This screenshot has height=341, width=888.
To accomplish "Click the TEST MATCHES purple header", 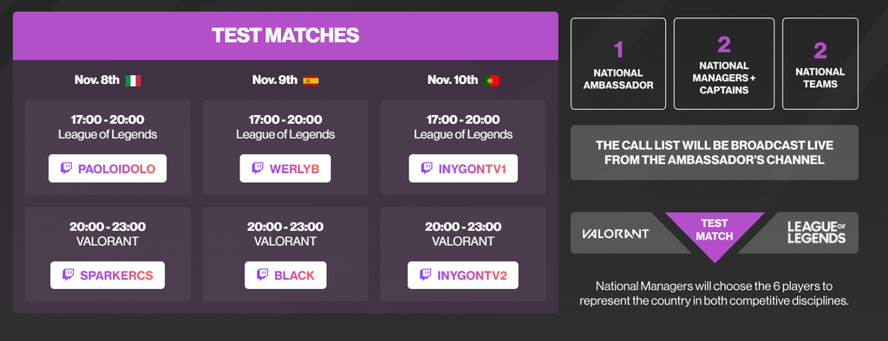I will [285, 35].
